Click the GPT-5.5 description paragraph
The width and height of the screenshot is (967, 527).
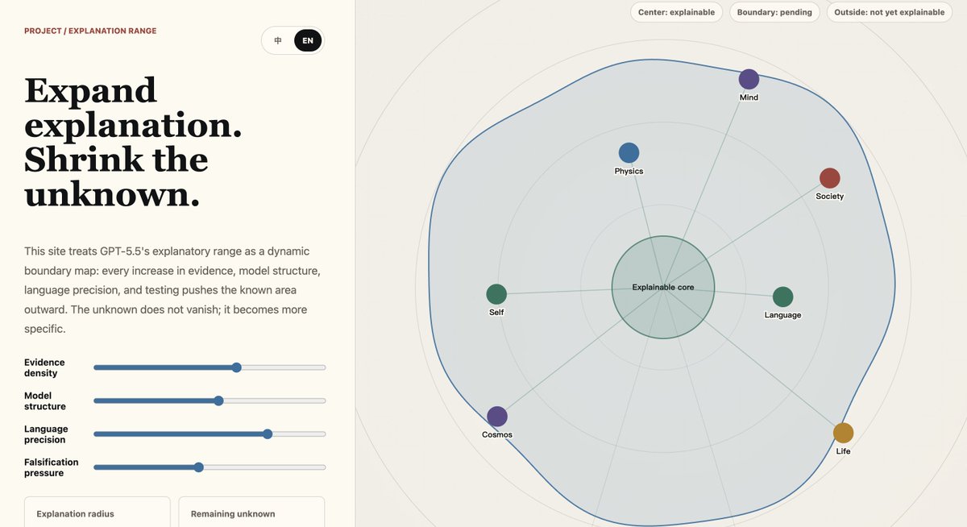pyautogui.click(x=172, y=290)
